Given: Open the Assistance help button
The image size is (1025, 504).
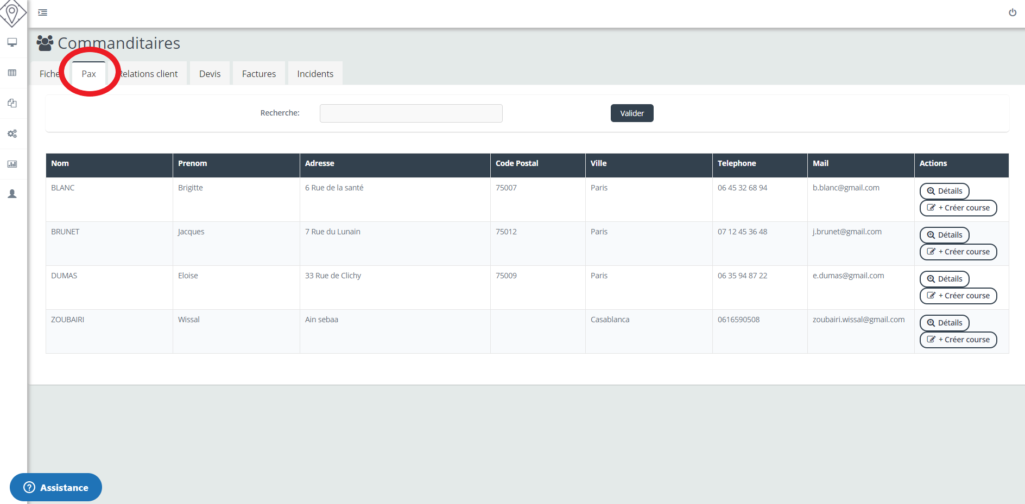Looking at the screenshot, I should coord(56,487).
